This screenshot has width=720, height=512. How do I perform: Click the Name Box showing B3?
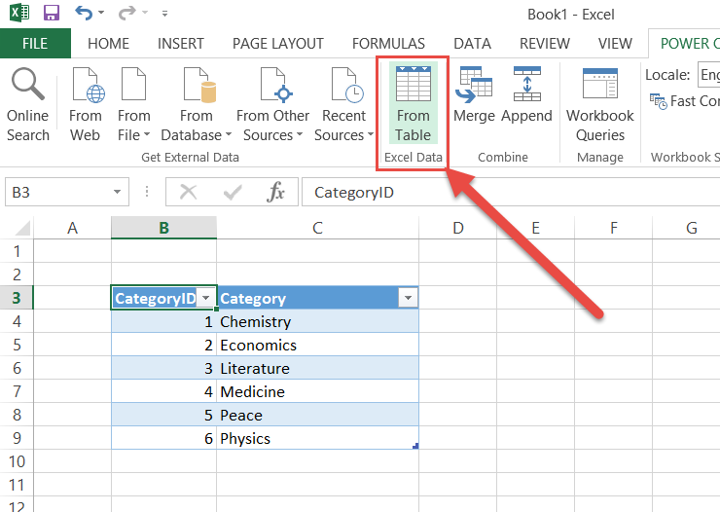56,192
